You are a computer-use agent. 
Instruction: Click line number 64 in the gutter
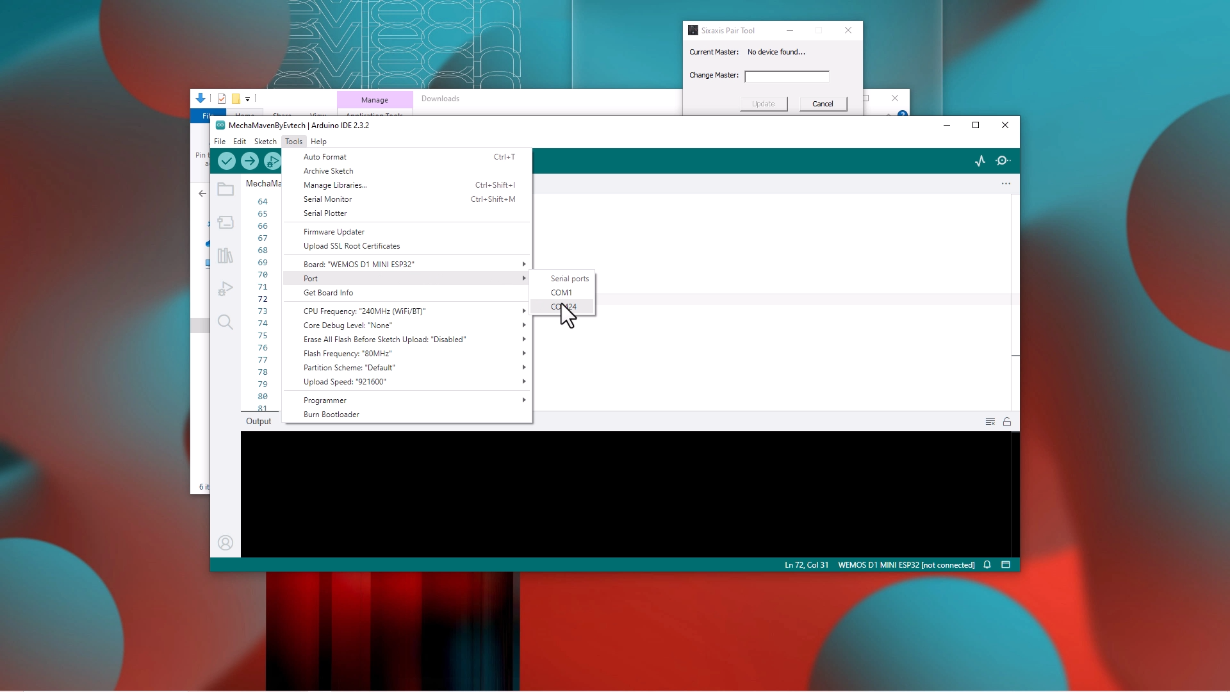(263, 202)
